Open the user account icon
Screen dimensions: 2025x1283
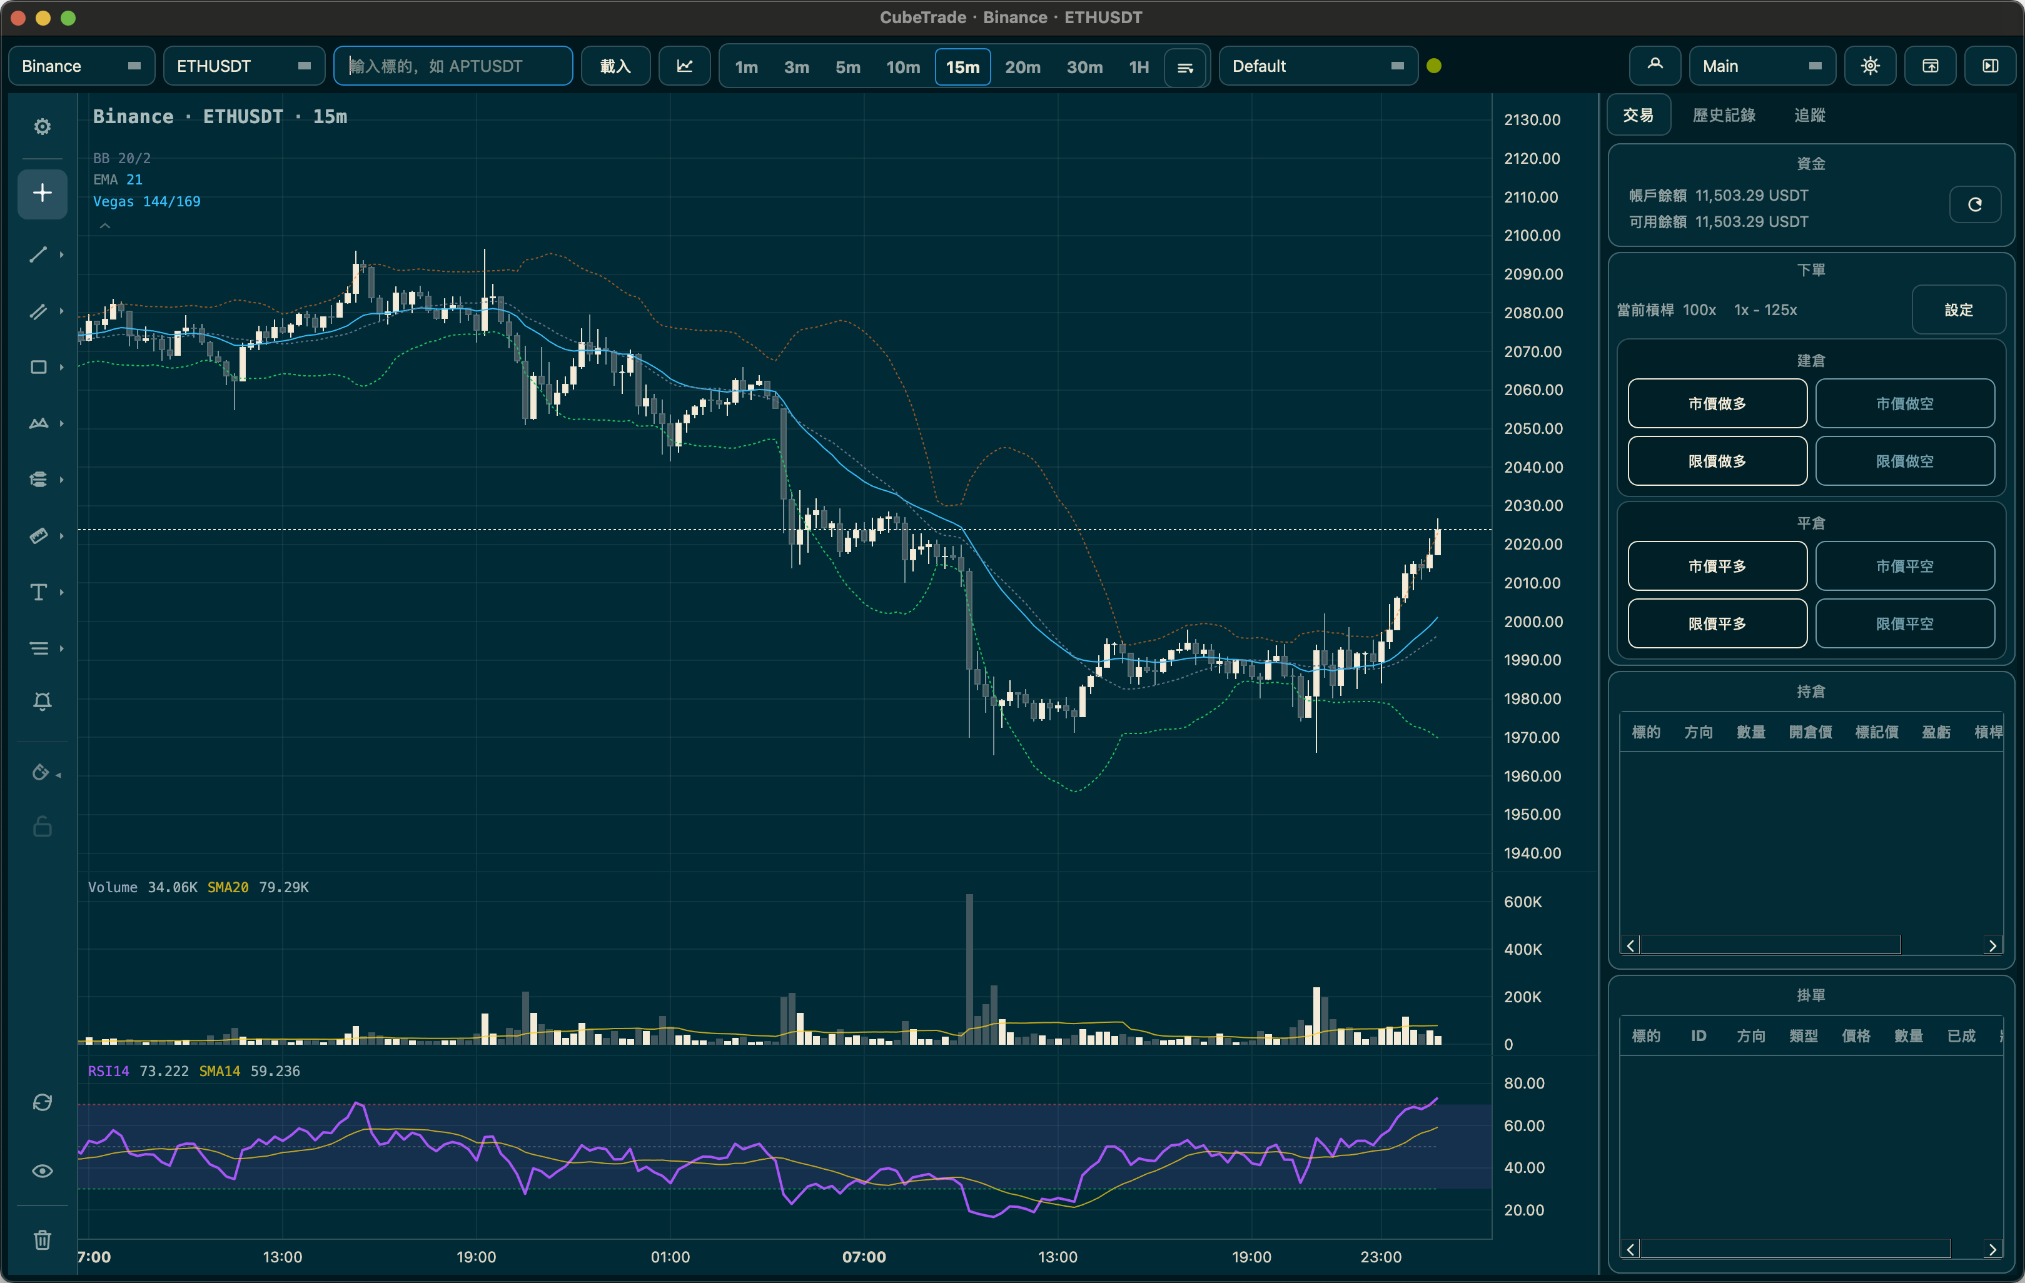[1654, 66]
